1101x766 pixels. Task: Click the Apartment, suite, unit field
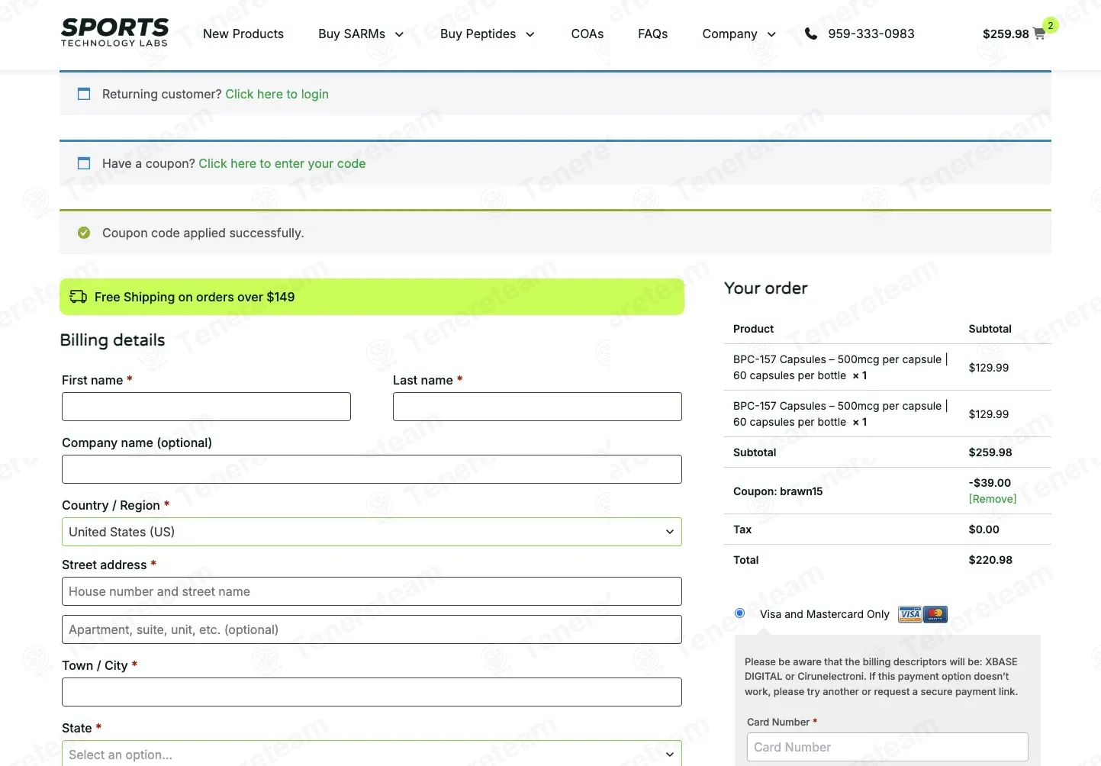point(372,629)
